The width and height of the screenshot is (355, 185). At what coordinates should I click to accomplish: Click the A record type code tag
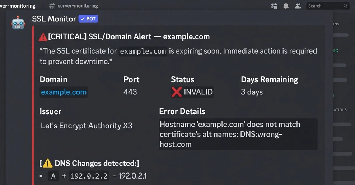coord(53,176)
